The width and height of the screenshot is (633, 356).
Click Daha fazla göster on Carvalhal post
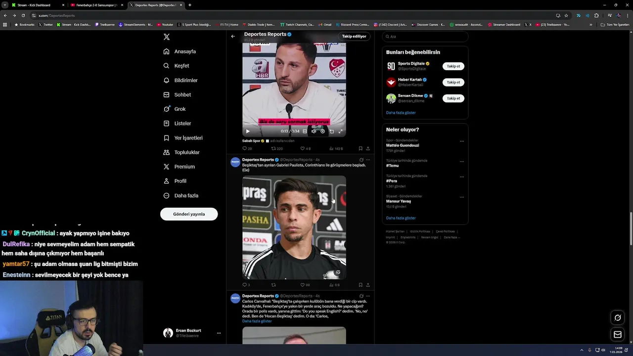tap(257, 321)
